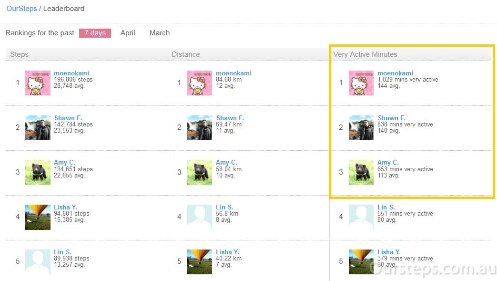Viewport: 497px width, 281px height.
Task: Open Amy C. link in Distance column
Action: pos(226,162)
